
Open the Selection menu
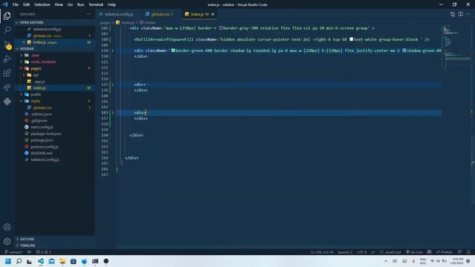pos(42,4)
